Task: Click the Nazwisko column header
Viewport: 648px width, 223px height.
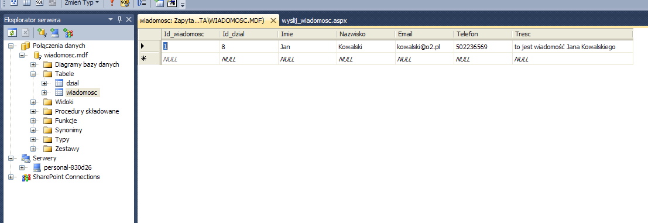Action: point(366,35)
